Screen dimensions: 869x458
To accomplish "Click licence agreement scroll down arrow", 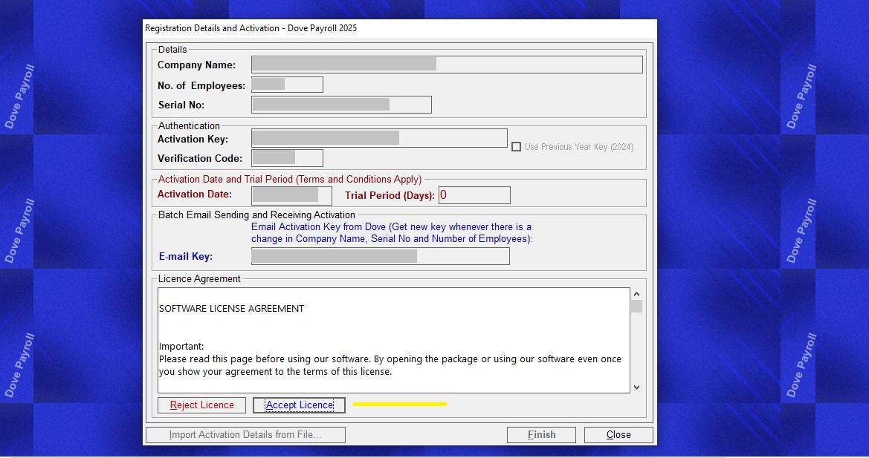I will (x=637, y=387).
